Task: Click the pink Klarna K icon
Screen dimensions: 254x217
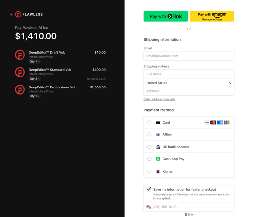Action: (158, 171)
